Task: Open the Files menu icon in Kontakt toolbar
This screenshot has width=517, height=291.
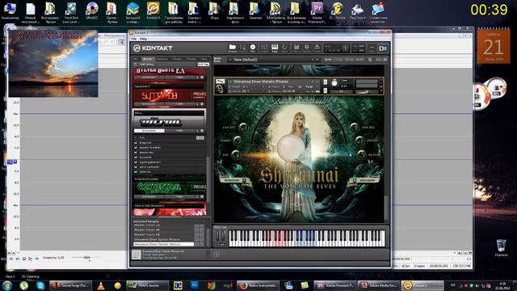Action: pos(296,48)
